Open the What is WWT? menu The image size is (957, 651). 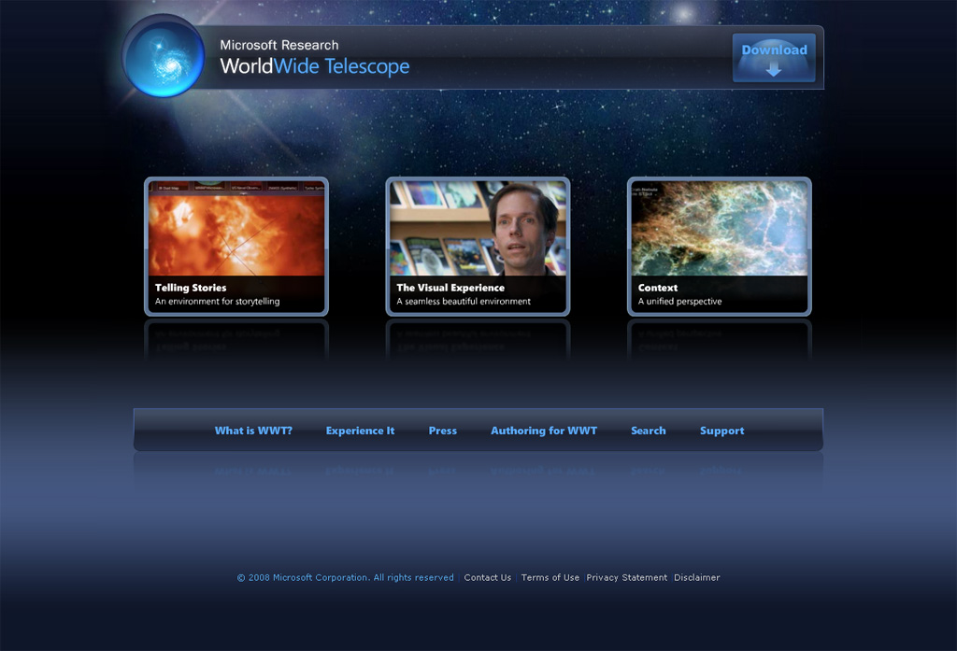pos(253,431)
